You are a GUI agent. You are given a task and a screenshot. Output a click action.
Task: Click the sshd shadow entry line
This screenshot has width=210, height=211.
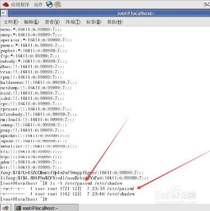pos(32,98)
